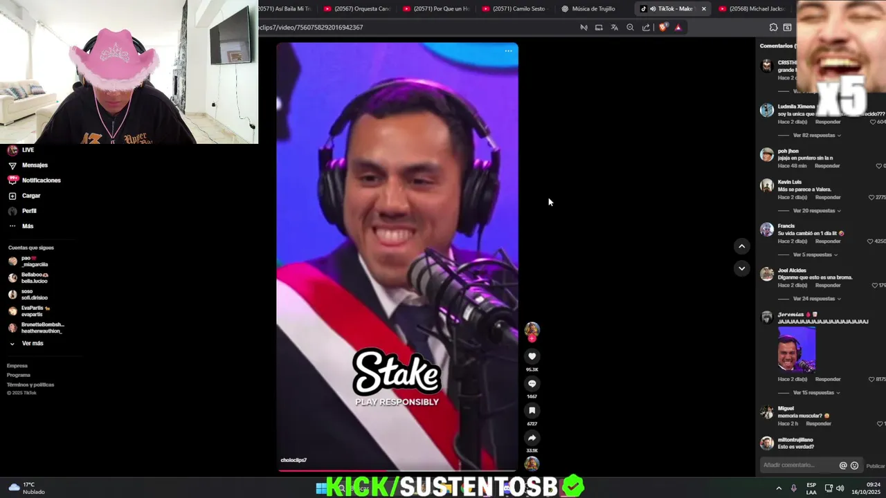
Task: Expand Ver 20 respuestas replies
Action: [x=817, y=210]
